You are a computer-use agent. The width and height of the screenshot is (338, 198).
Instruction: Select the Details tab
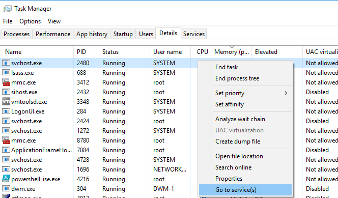click(x=168, y=33)
